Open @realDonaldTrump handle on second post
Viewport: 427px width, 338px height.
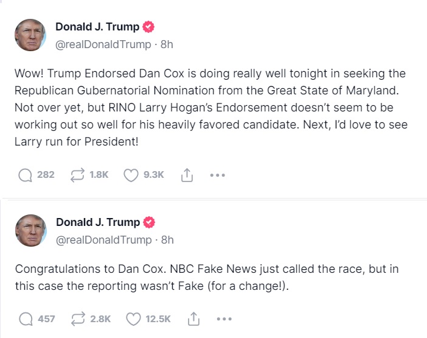(x=103, y=240)
